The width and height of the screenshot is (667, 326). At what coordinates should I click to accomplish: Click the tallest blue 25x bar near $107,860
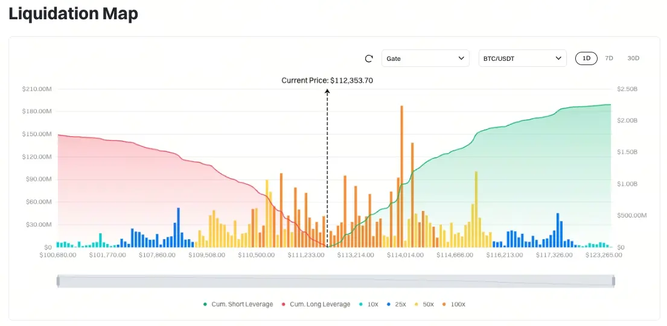pyautogui.click(x=178, y=228)
